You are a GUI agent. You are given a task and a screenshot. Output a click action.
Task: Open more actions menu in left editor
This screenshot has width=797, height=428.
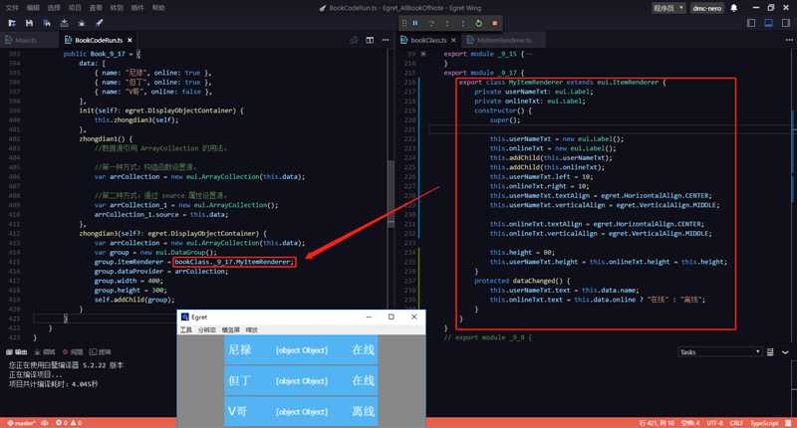pyautogui.click(x=386, y=40)
